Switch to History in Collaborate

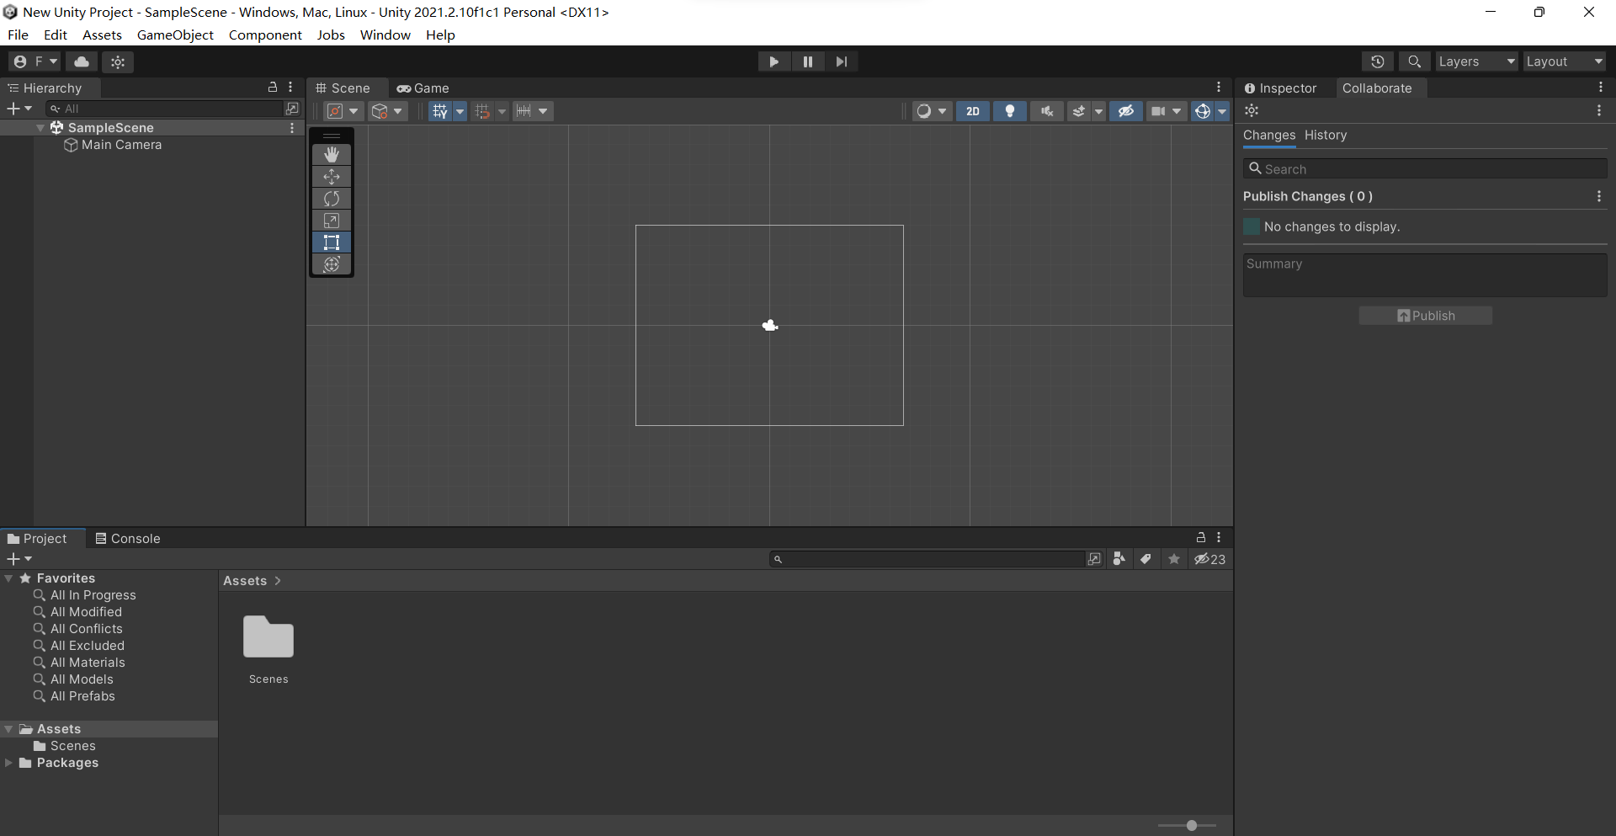click(x=1325, y=136)
